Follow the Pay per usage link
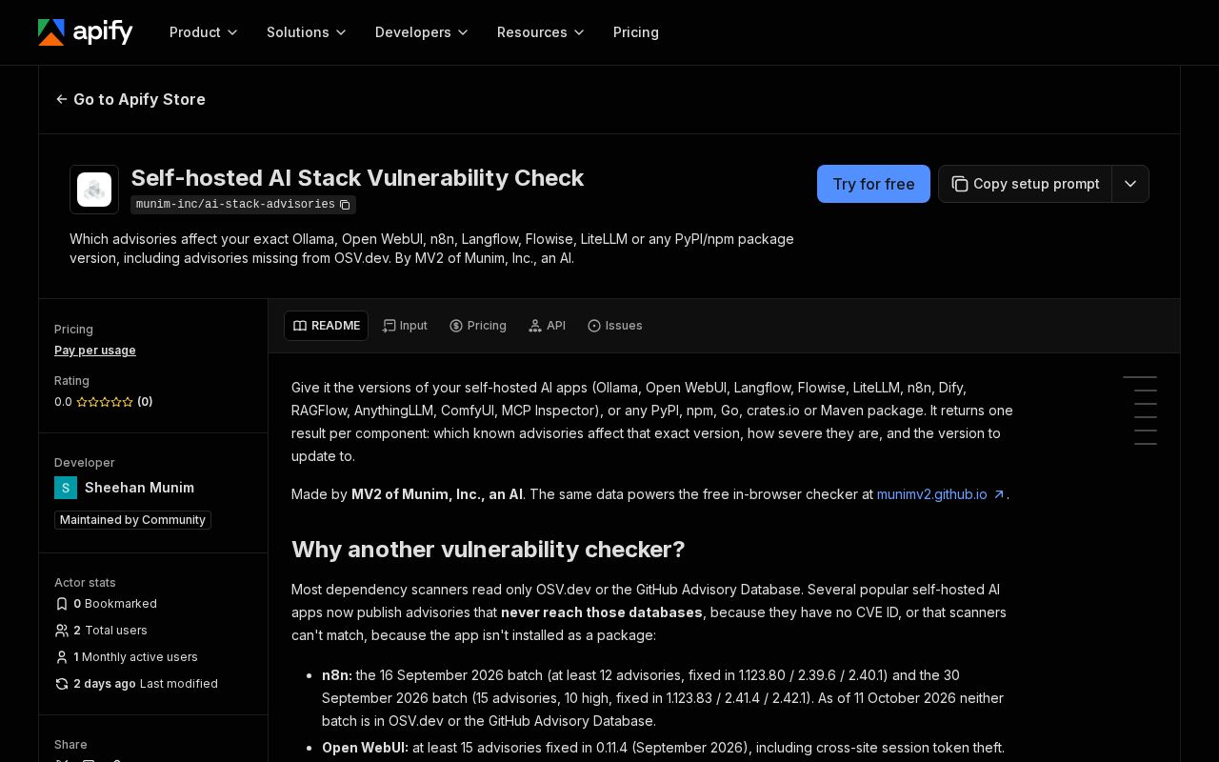The width and height of the screenshot is (1219, 762). tap(95, 351)
